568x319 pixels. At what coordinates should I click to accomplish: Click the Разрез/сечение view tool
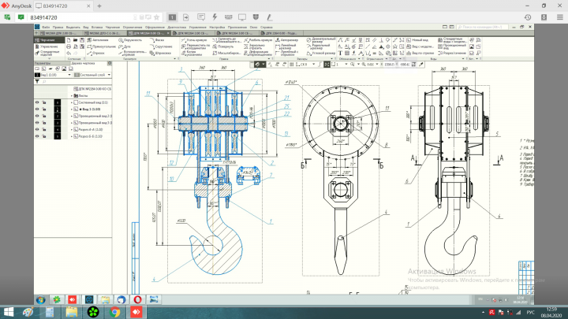[x=452, y=54]
